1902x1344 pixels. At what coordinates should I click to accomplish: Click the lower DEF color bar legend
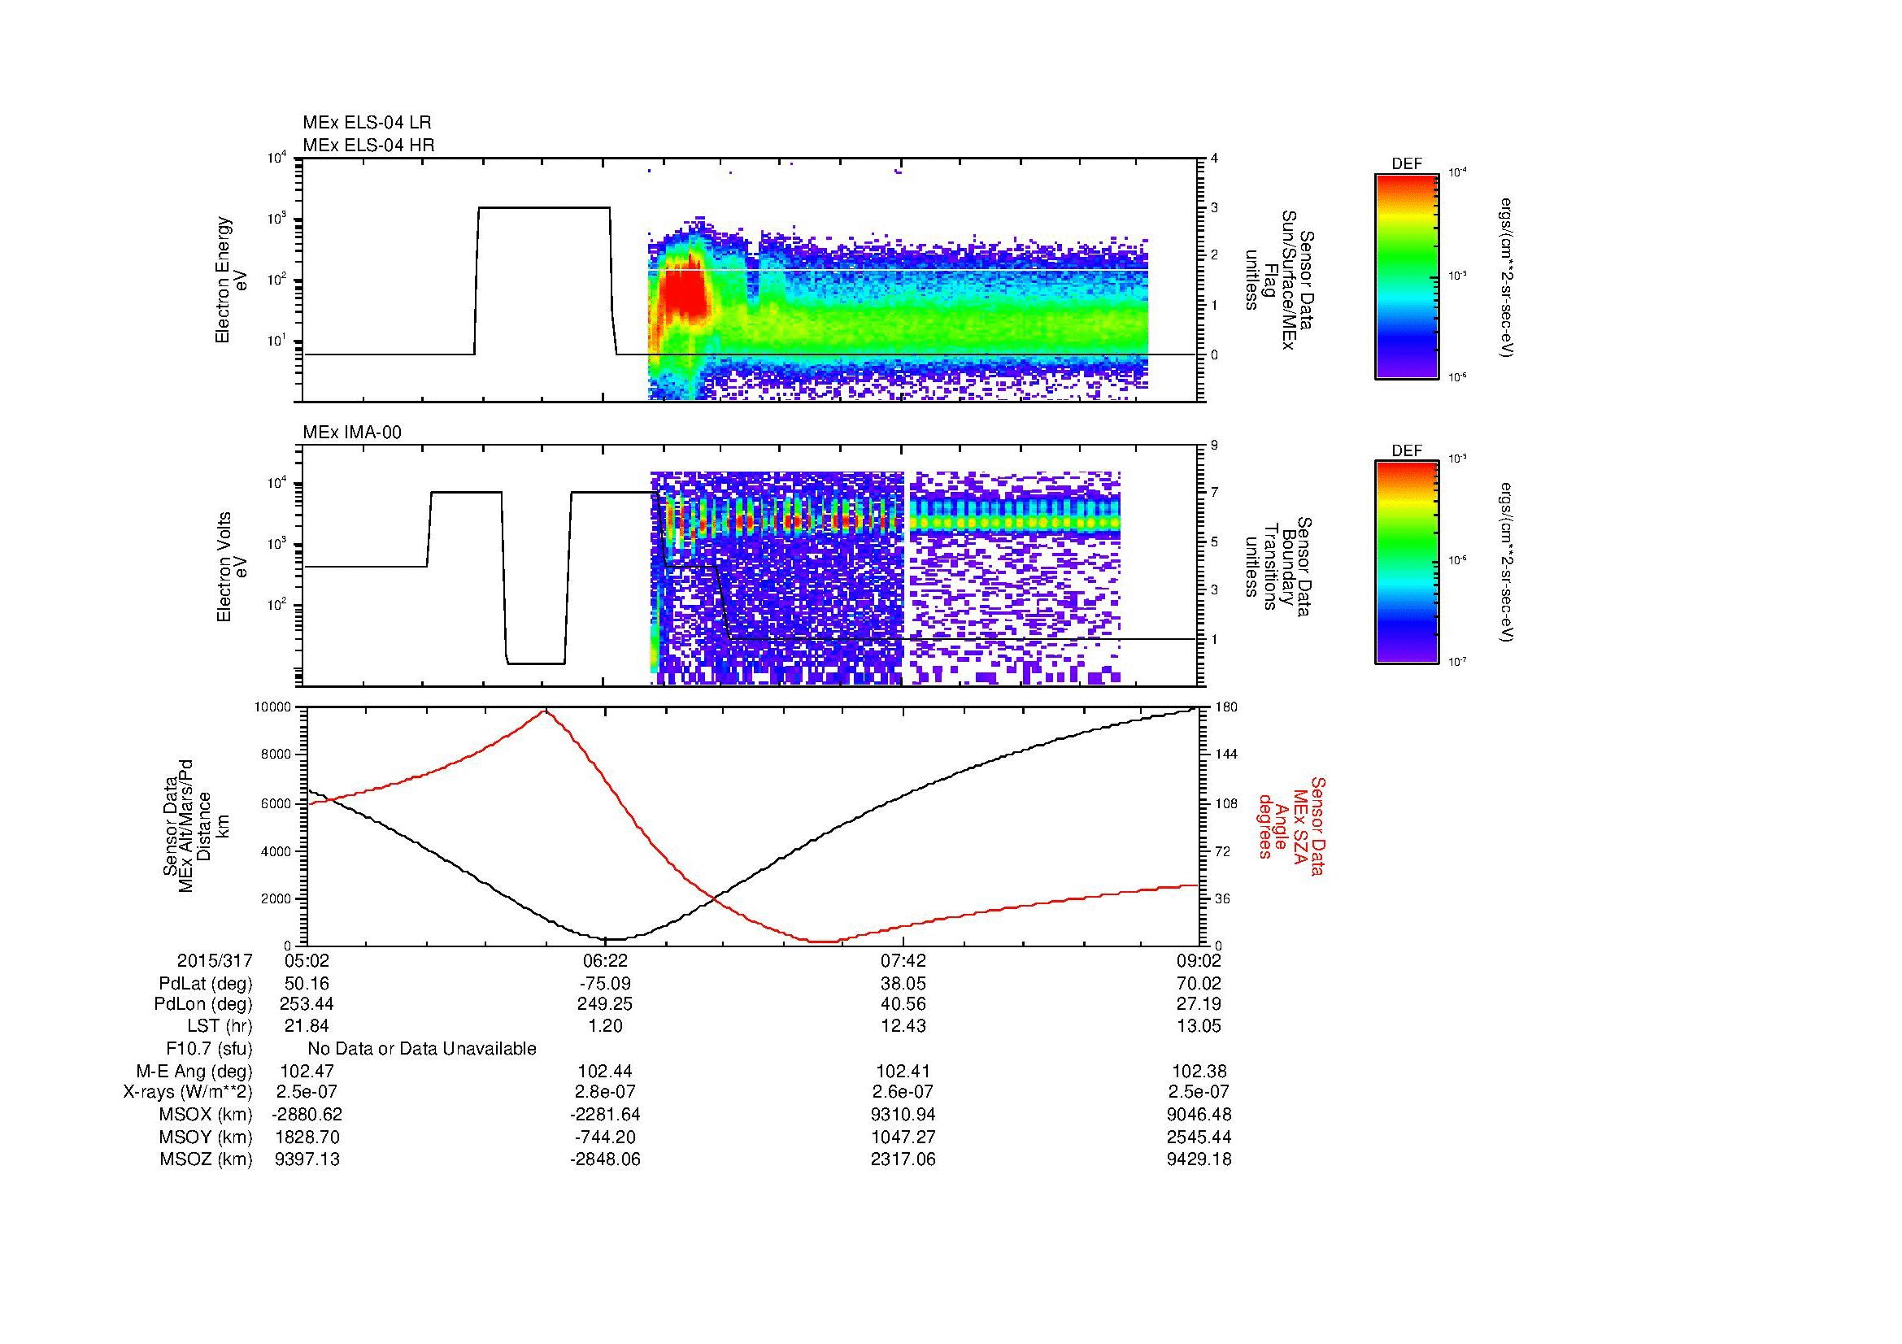point(1407,563)
